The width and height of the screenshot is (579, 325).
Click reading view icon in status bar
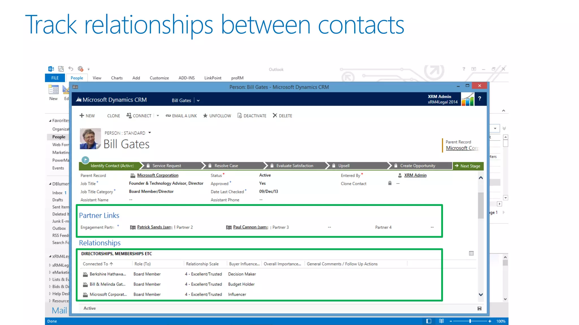click(441, 321)
